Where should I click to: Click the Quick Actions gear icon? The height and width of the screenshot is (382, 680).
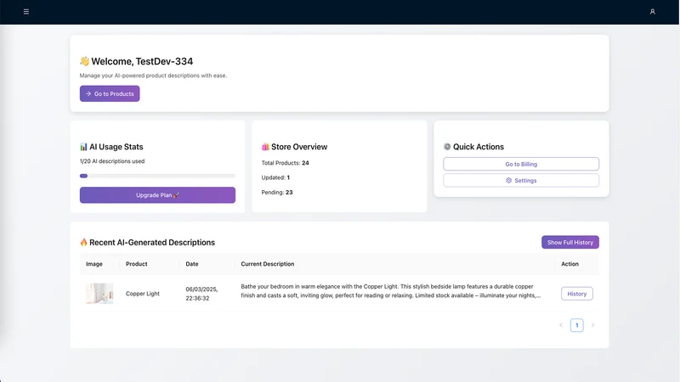[x=447, y=147]
